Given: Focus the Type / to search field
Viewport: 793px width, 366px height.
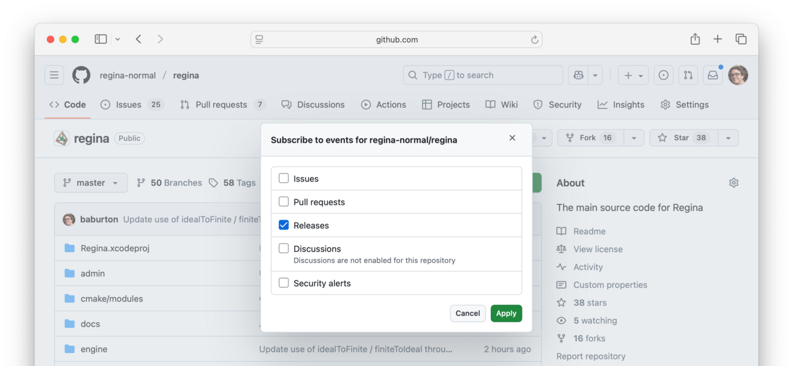Looking at the screenshot, I should pyautogui.click(x=482, y=75).
